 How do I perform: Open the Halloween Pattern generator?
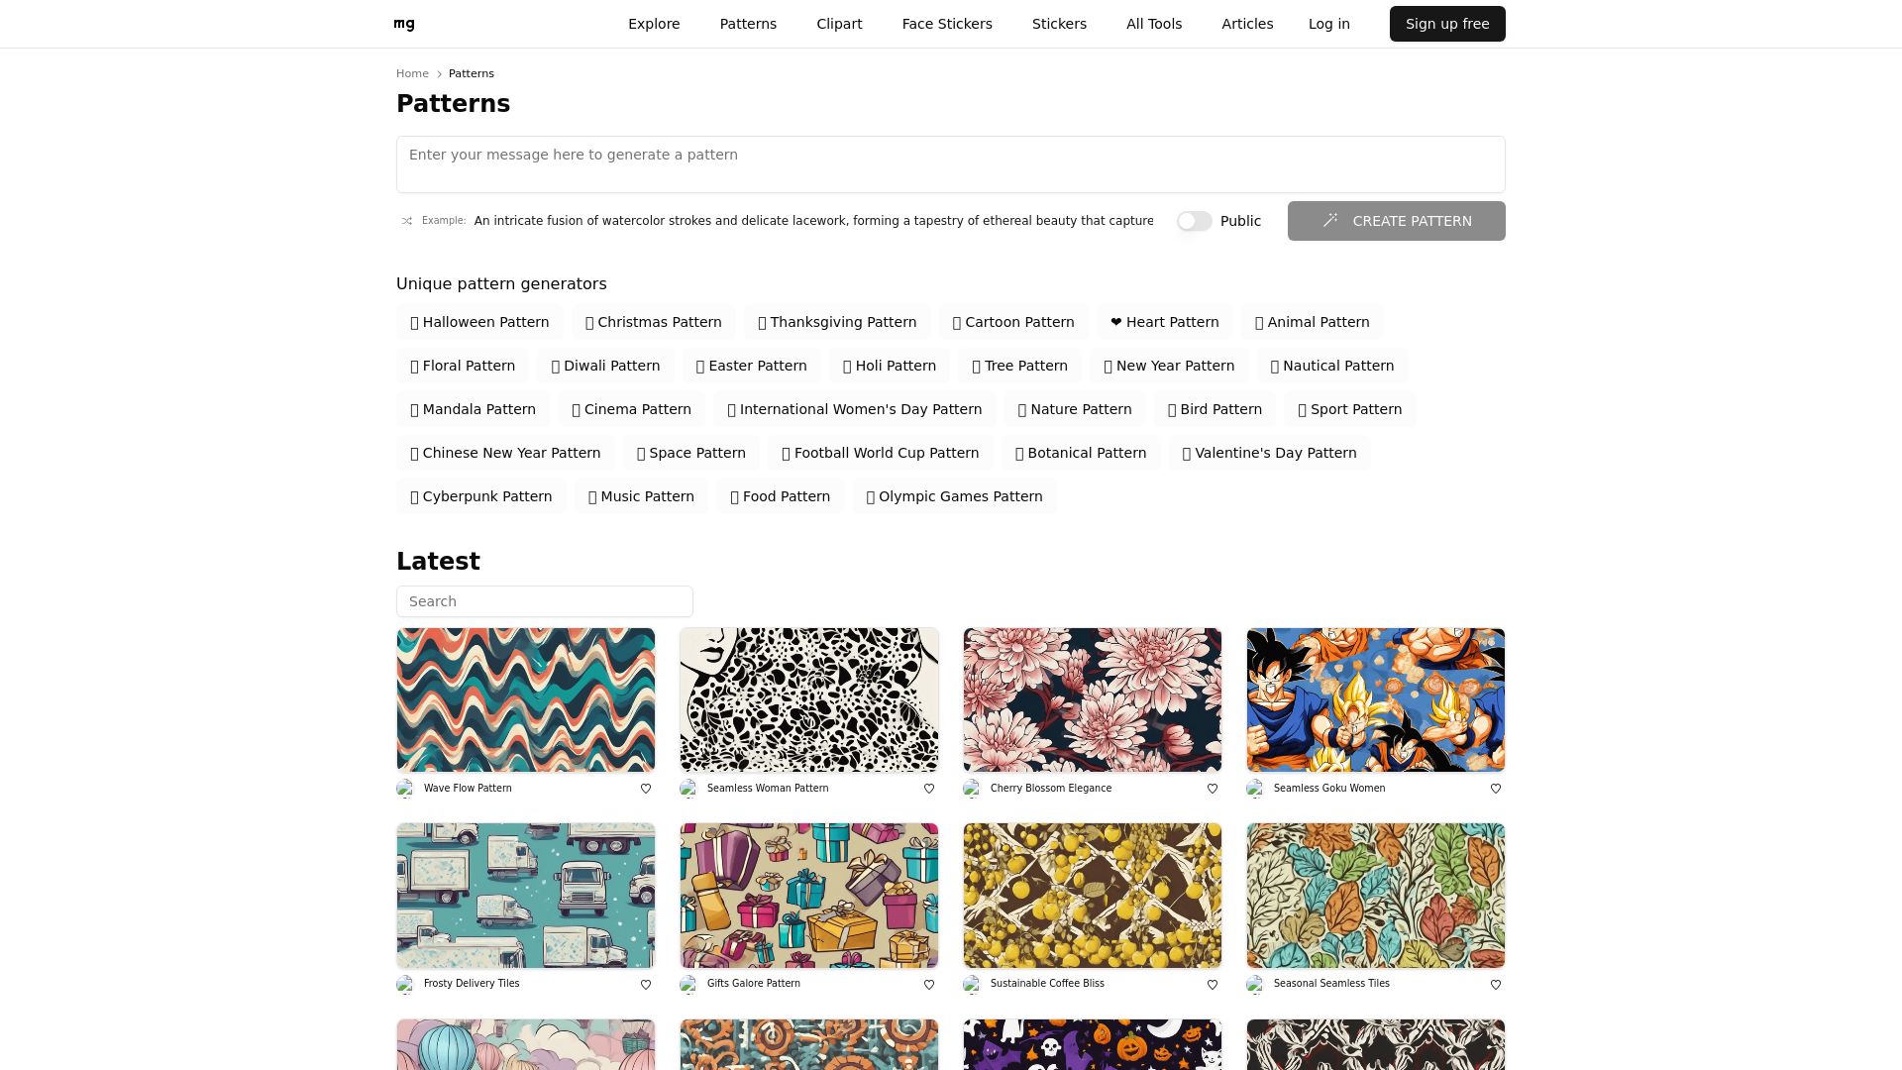click(x=479, y=322)
